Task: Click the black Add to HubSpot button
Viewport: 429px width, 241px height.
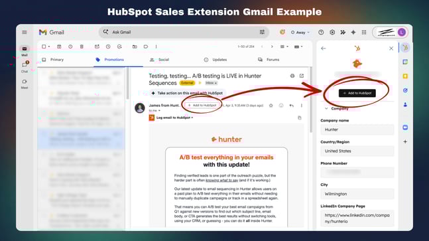Action: coord(357,93)
